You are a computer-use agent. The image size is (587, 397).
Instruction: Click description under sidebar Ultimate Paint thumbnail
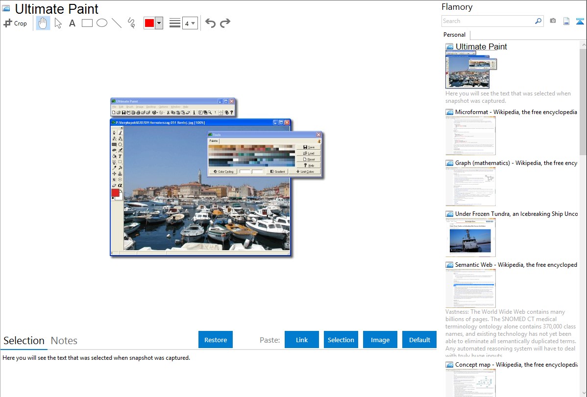(508, 97)
